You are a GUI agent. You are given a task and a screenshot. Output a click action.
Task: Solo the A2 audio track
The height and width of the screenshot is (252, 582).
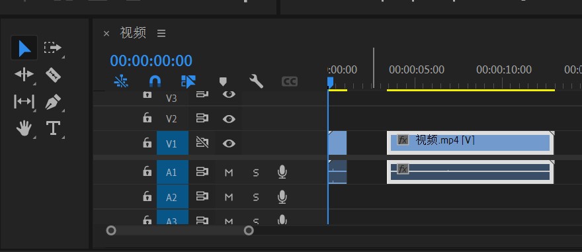coord(256,197)
